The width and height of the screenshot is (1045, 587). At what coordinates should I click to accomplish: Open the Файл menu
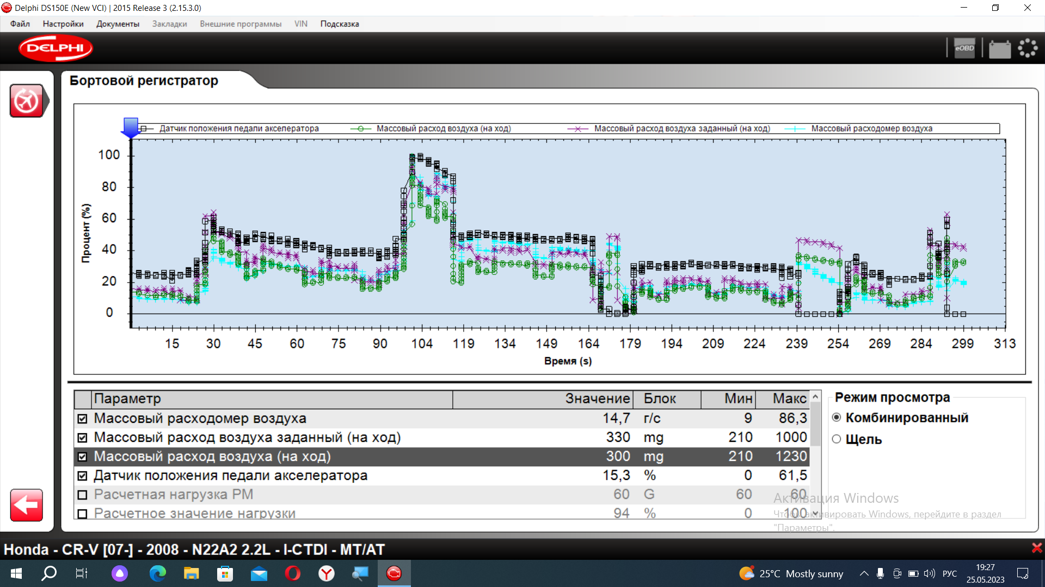click(20, 24)
